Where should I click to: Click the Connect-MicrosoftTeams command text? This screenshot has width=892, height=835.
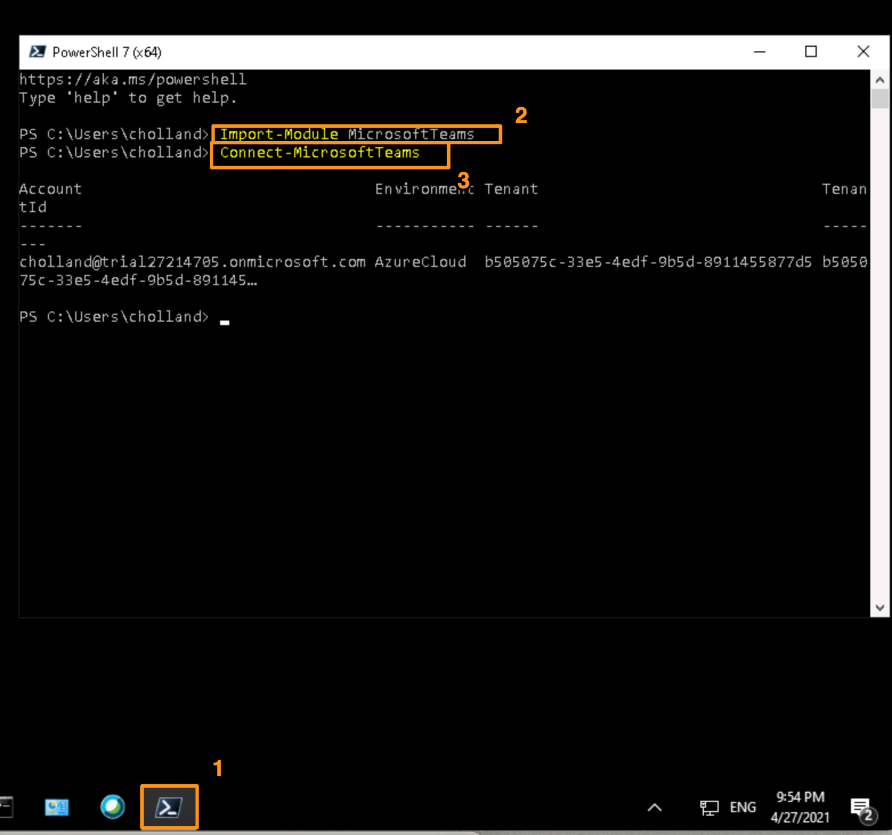click(320, 152)
